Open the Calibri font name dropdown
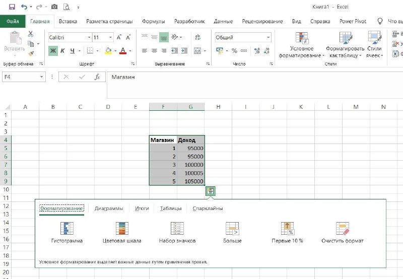This screenshot has width=403, height=279. click(89, 37)
